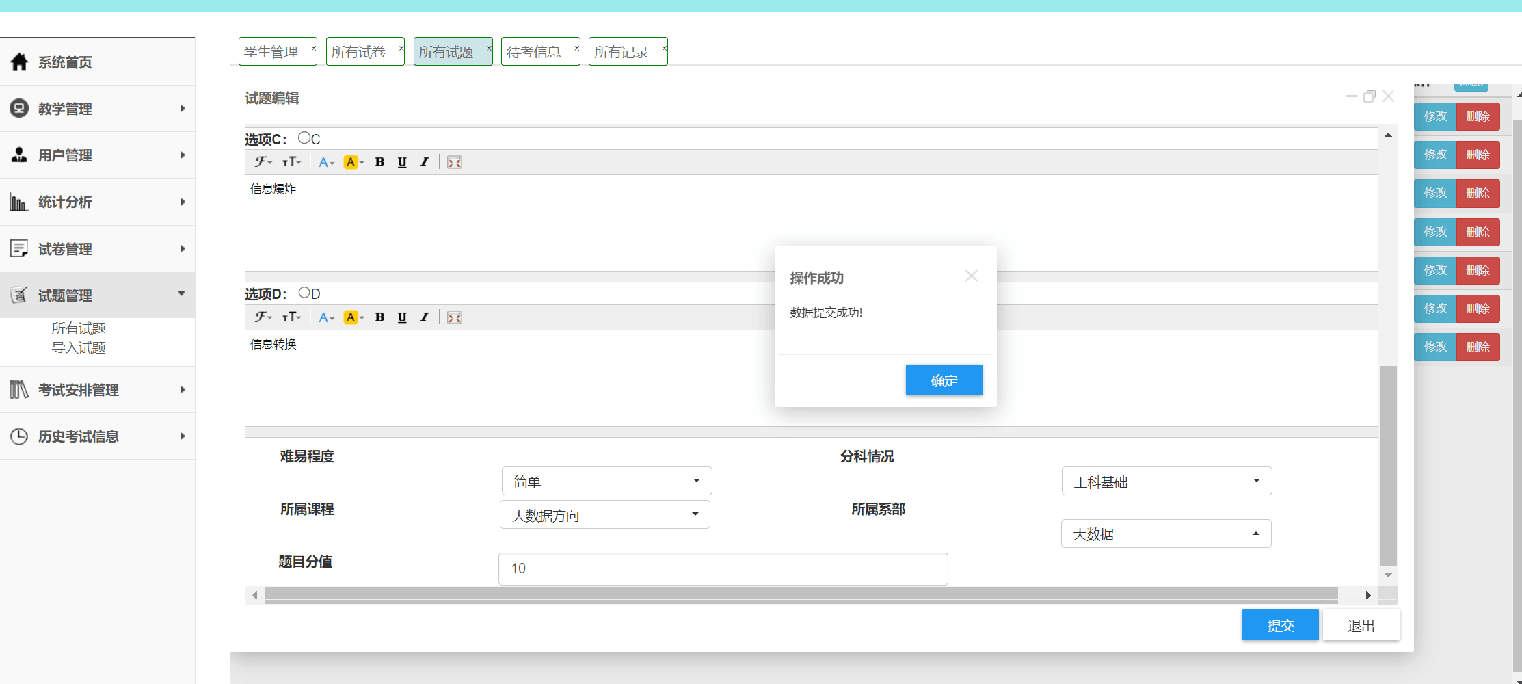Open text color picker in 选项D editor
Image resolution: width=1522 pixels, height=684 pixels.
click(x=326, y=317)
